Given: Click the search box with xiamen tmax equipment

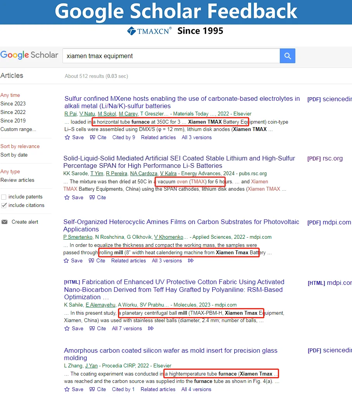Looking at the screenshot, I should tap(171, 56).
